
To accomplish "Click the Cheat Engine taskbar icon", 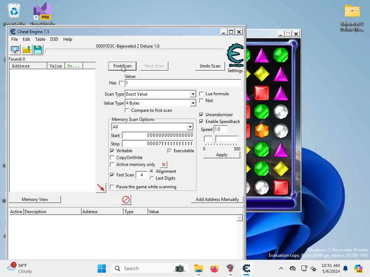I will [x=246, y=268].
